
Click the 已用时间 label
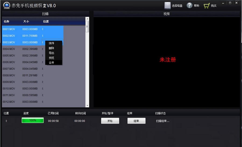click(53, 113)
